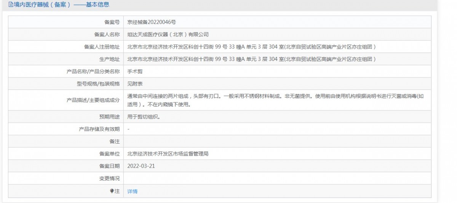Click the 备案号 field label
The image size is (457, 203).
click(x=112, y=22)
